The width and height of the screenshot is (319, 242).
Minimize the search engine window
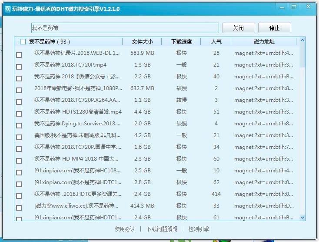[282, 7]
